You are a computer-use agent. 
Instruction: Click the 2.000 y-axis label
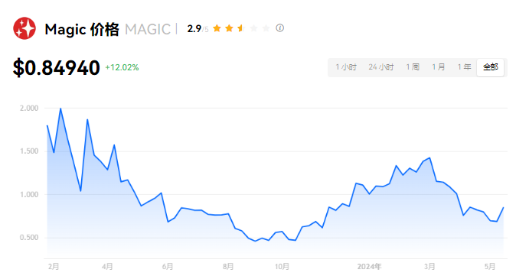(29, 108)
